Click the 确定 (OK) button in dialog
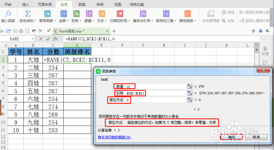 [231, 137]
